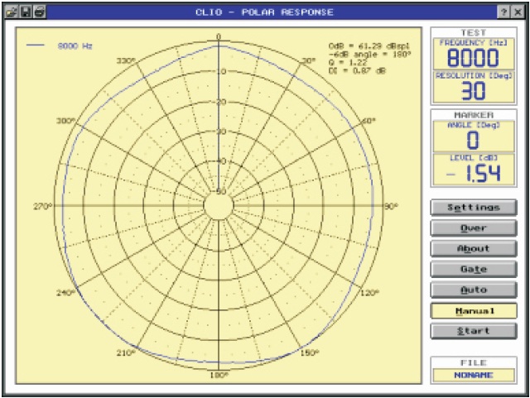Screen dimensions: 530x398
Task: Click the 240° angle label
Action: pyautogui.click(x=65, y=293)
